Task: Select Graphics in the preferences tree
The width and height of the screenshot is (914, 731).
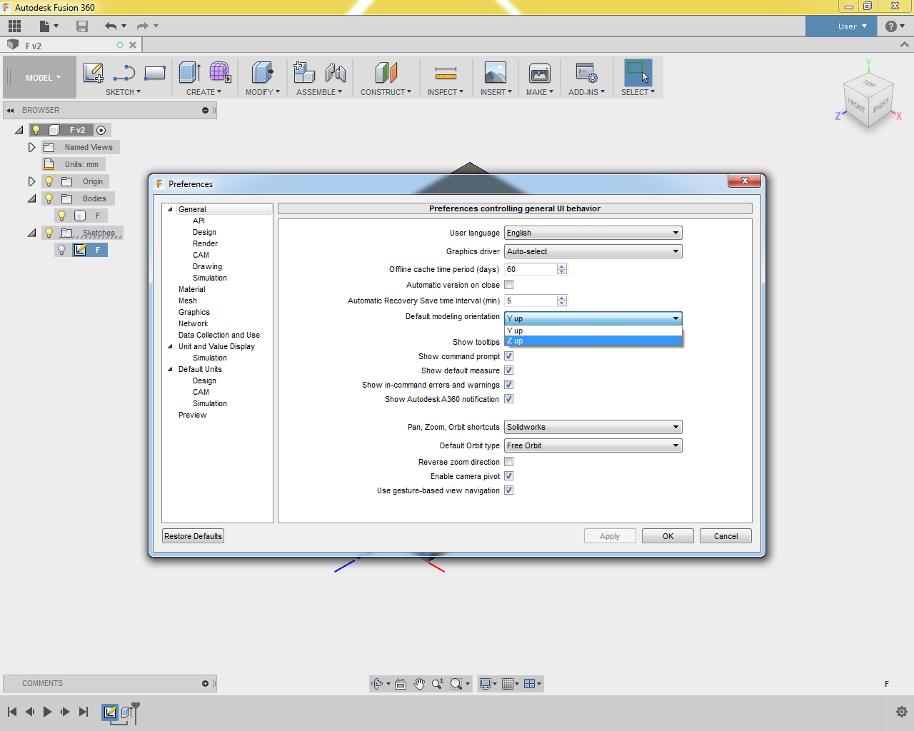Action: coord(194,312)
